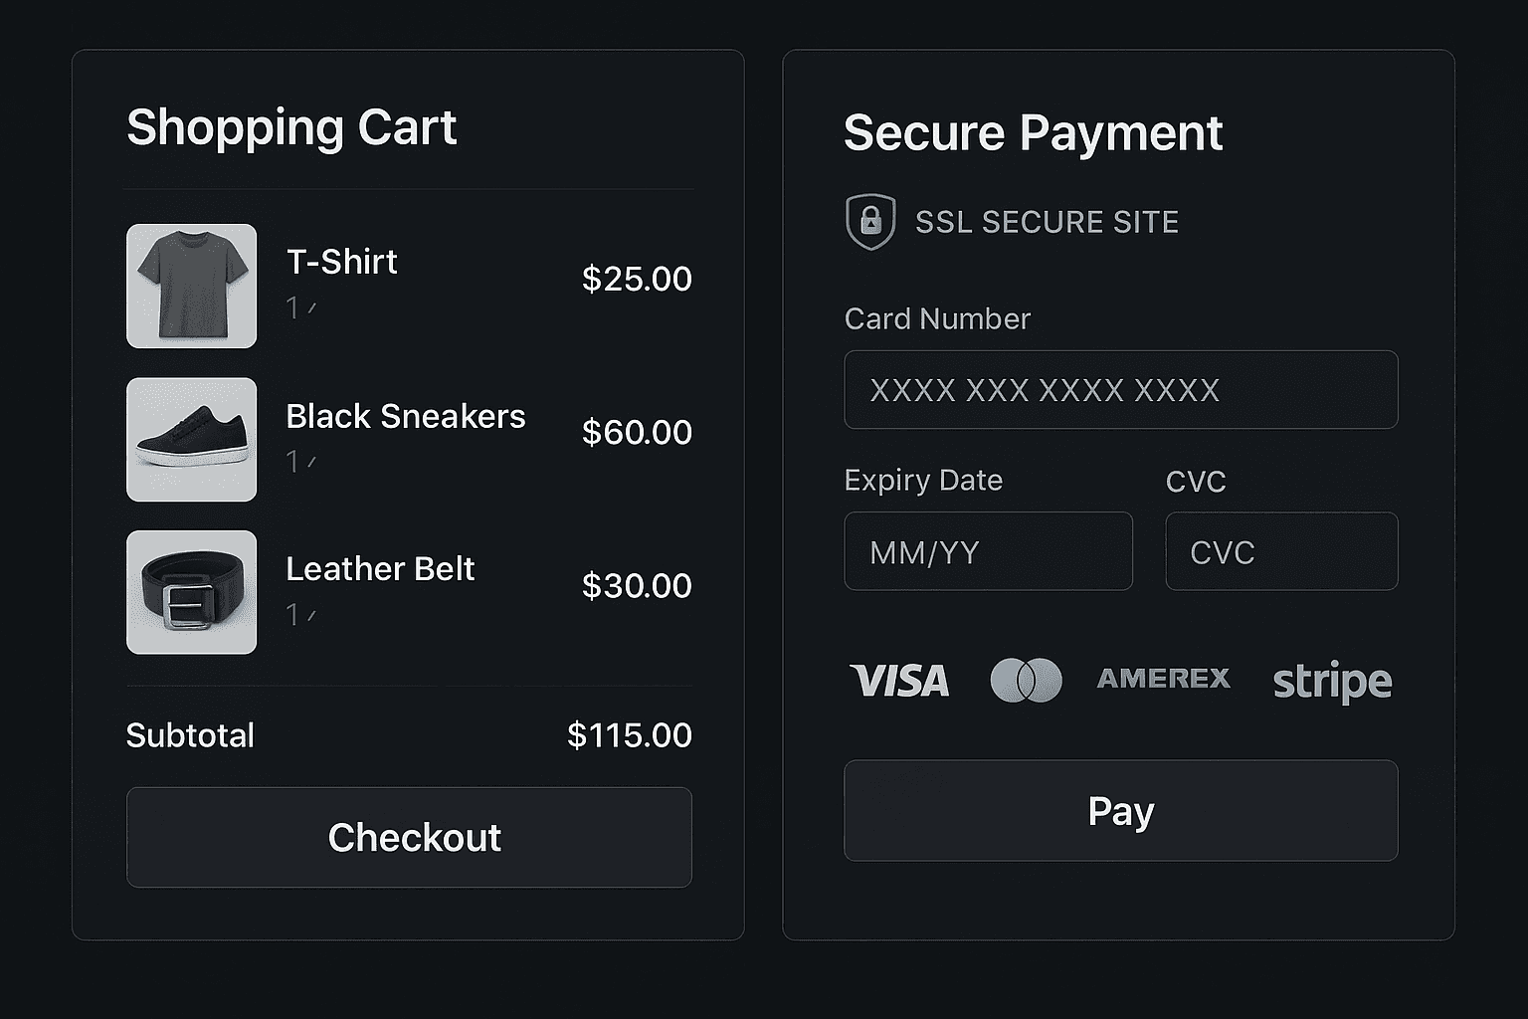
Task: Click the Card Number input field
Action: pyautogui.click(x=1122, y=390)
